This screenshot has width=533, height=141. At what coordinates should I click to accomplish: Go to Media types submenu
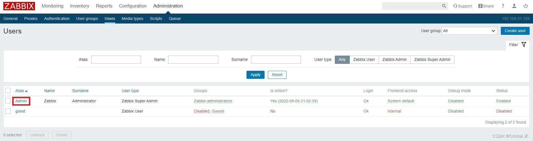(132, 19)
